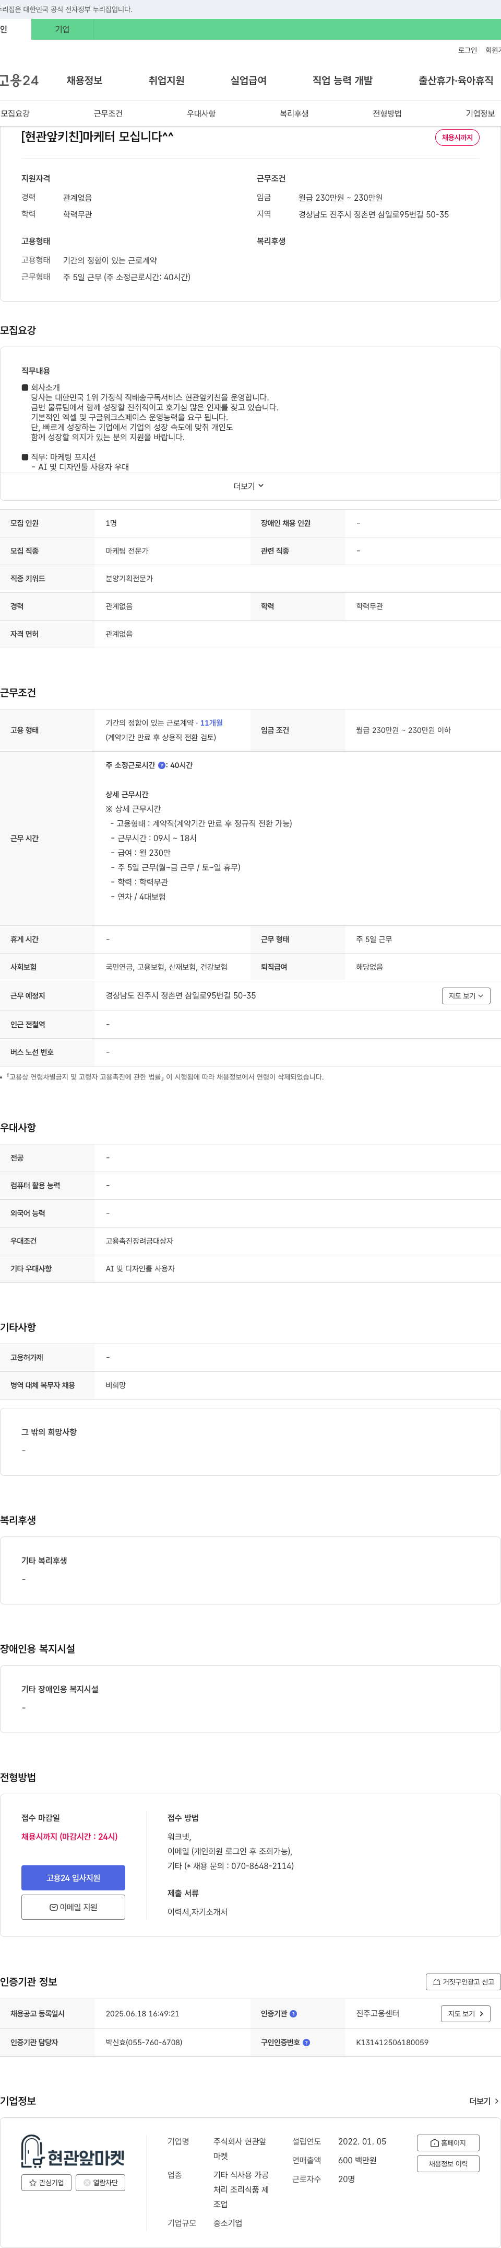
Task: Click the 중소기업 company size value
Action: [x=228, y=2223]
